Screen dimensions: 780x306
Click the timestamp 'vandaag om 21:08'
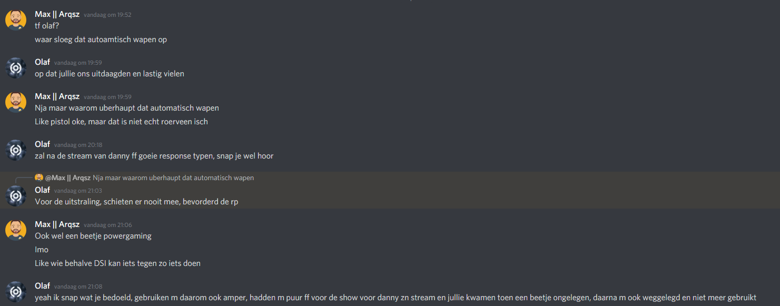click(x=78, y=287)
